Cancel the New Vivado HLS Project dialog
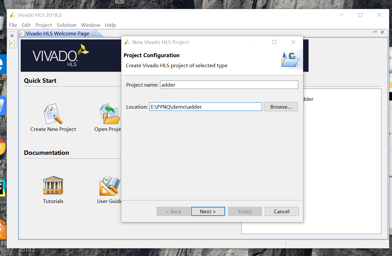This screenshot has height=256, width=392. [x=281, y=211]
